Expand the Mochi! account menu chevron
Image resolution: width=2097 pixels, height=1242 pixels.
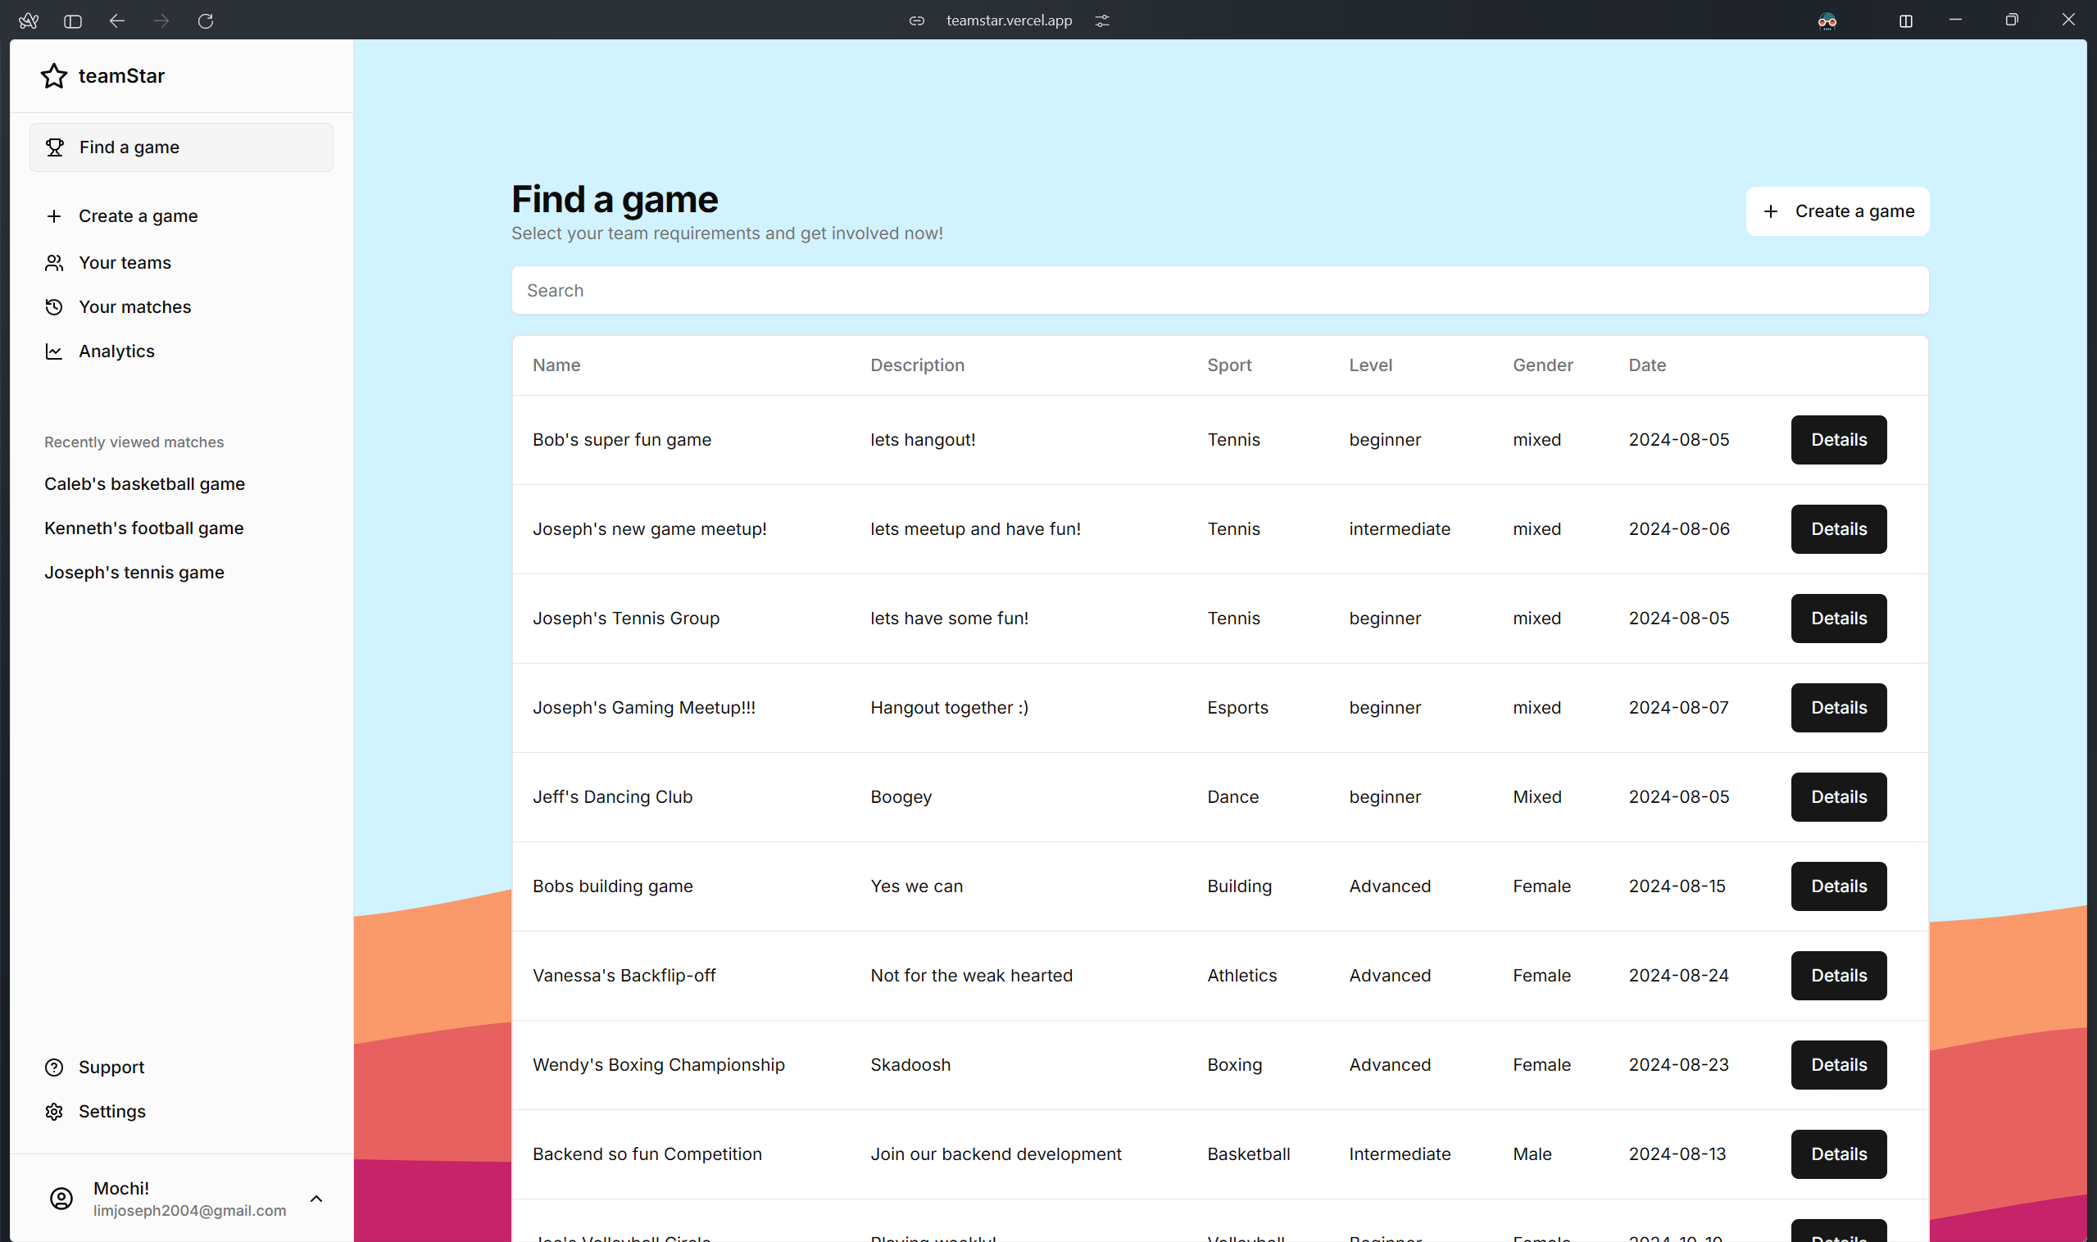point(316,1199)
